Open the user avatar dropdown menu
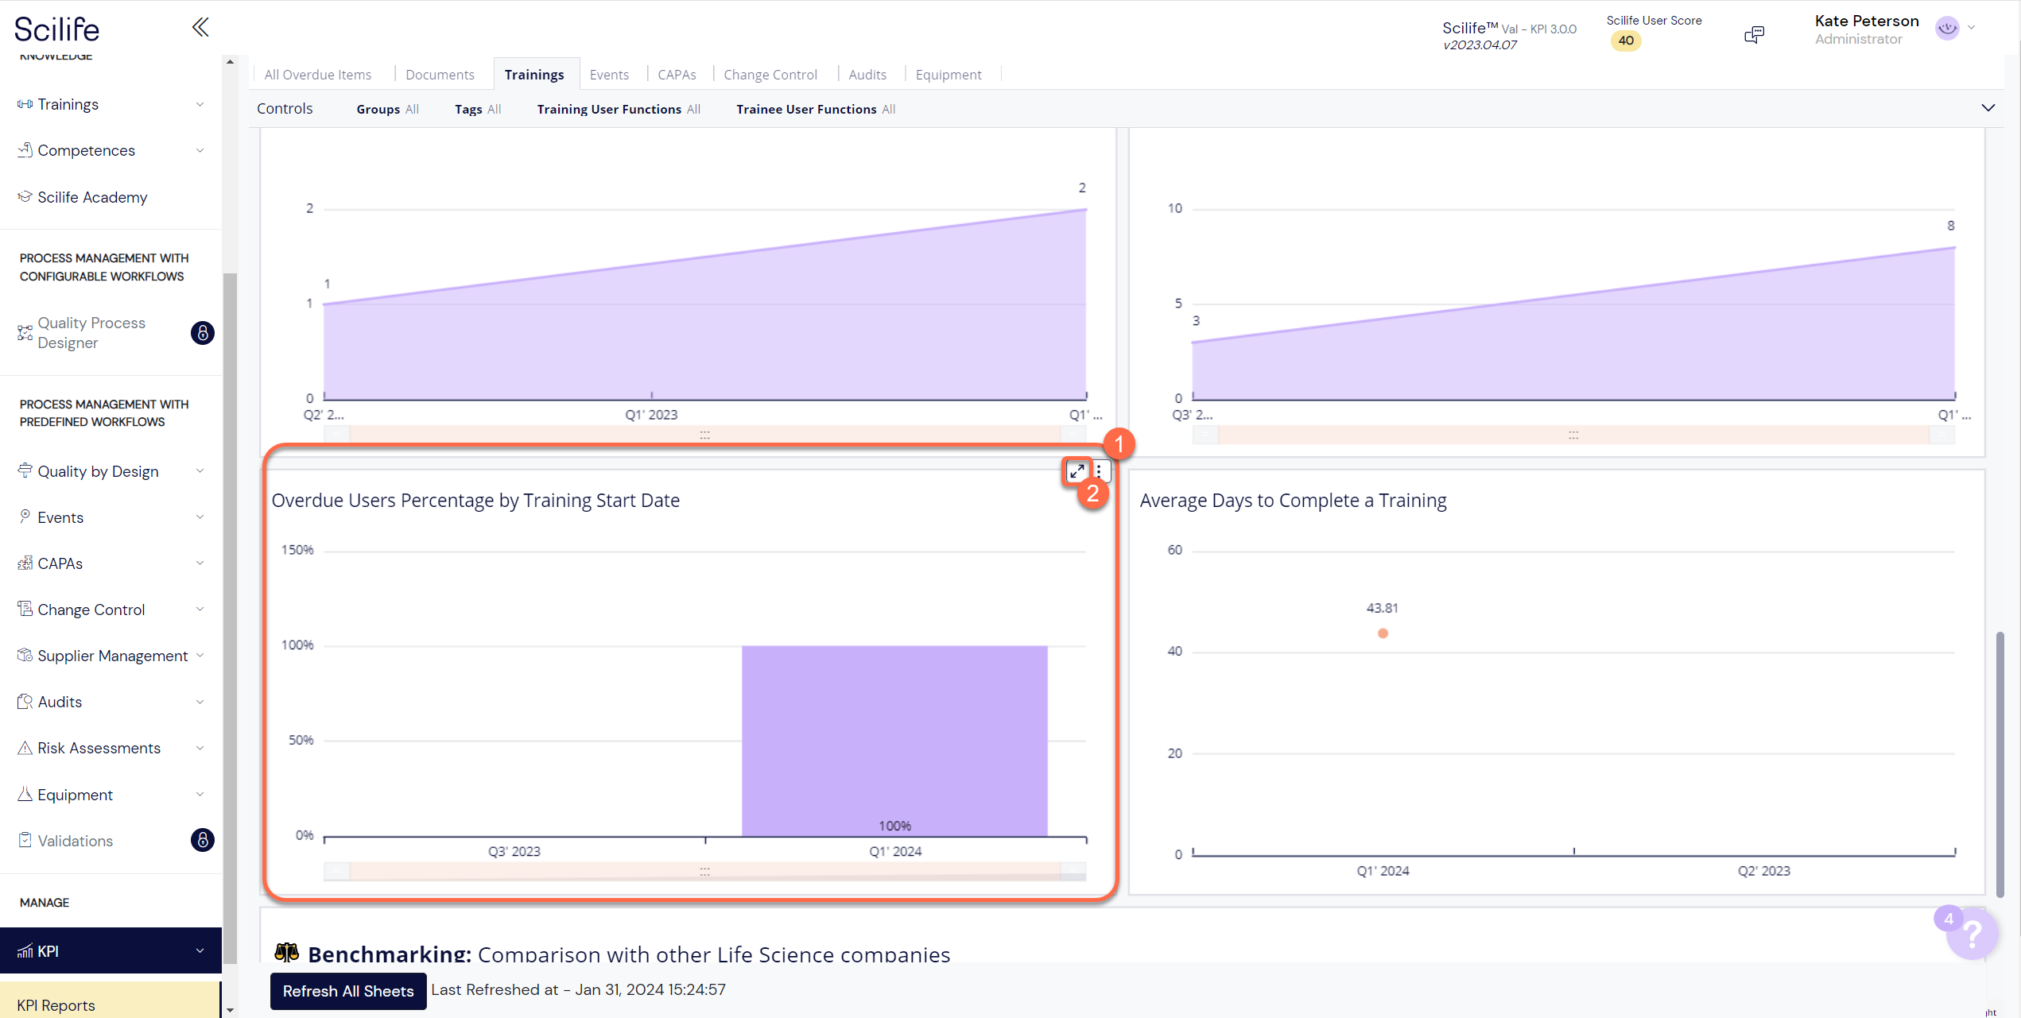The height and width of the screenshot is (1018, 2021). (x=1955, y=29)
